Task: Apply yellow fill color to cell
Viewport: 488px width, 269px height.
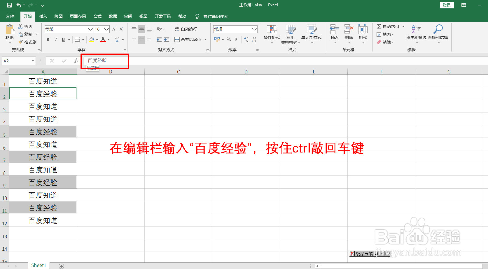Action: point(91,40)
